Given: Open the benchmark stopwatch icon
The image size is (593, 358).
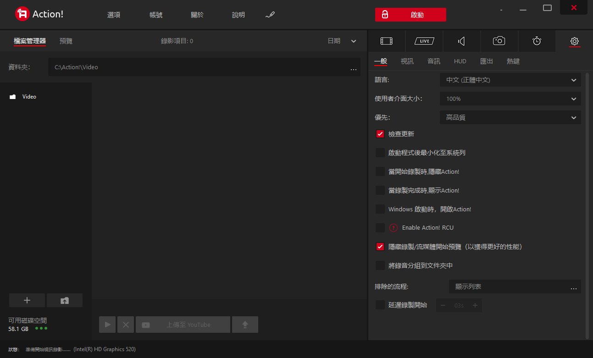Looking at the screenshot, I should (537, 41).
